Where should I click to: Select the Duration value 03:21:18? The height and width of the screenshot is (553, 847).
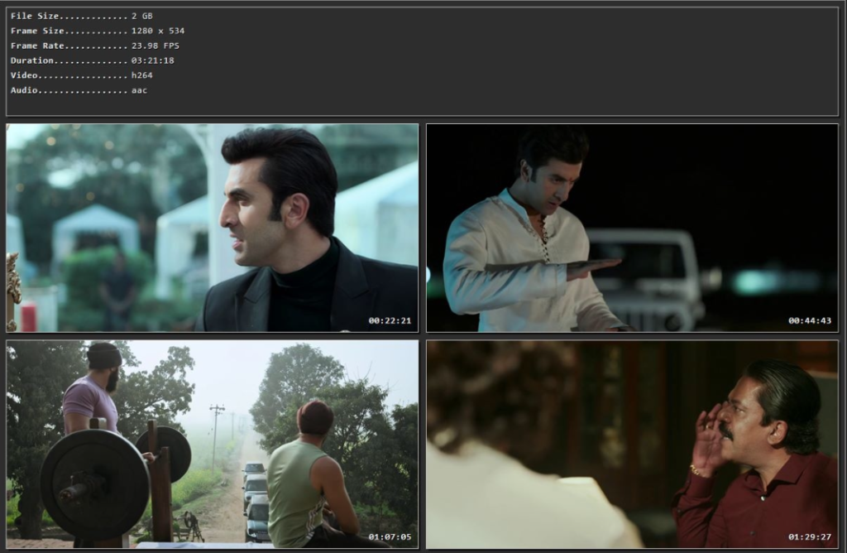click(x=153, y=60)
